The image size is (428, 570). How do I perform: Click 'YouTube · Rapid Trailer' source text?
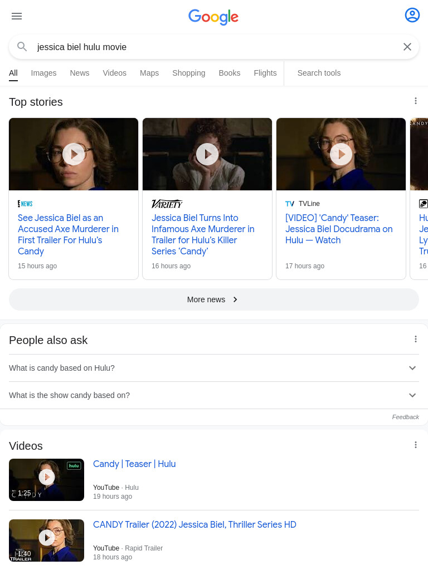(x=128, y=548)
